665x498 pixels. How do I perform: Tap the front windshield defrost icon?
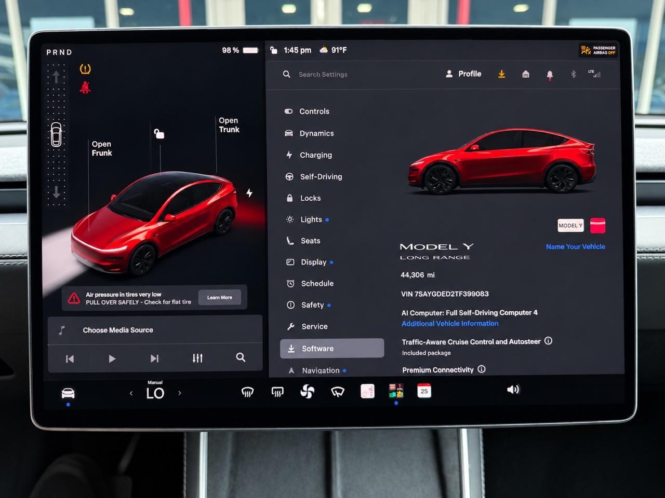(247, 392)
